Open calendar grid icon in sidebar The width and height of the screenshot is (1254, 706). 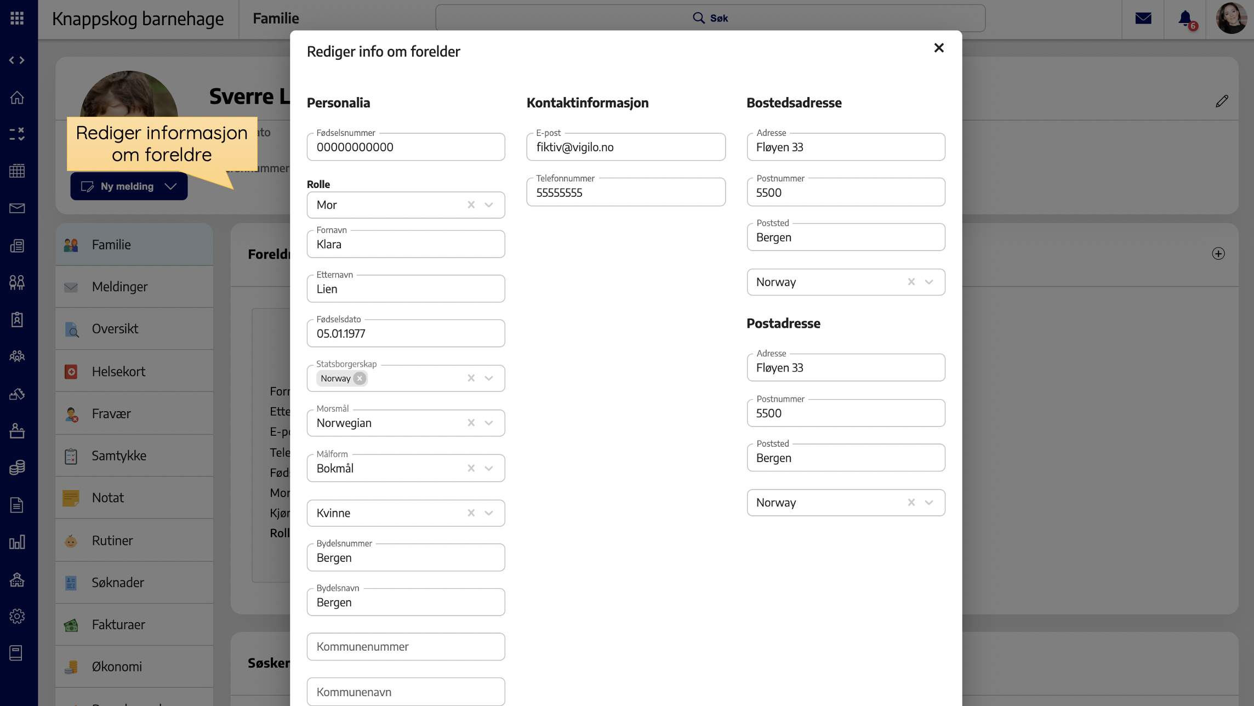17,171
